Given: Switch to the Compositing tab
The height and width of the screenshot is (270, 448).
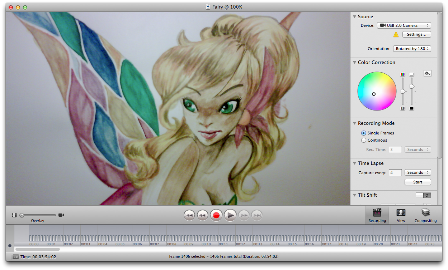Looking at the screenshot, I should (425, 216).
